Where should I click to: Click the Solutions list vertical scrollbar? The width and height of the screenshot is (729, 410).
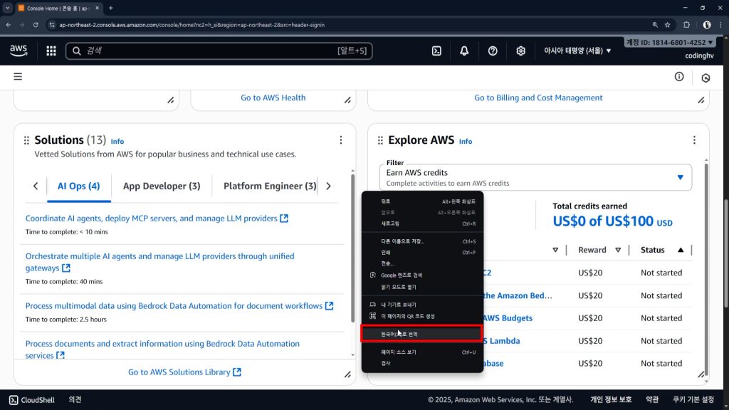click(352, 248)
